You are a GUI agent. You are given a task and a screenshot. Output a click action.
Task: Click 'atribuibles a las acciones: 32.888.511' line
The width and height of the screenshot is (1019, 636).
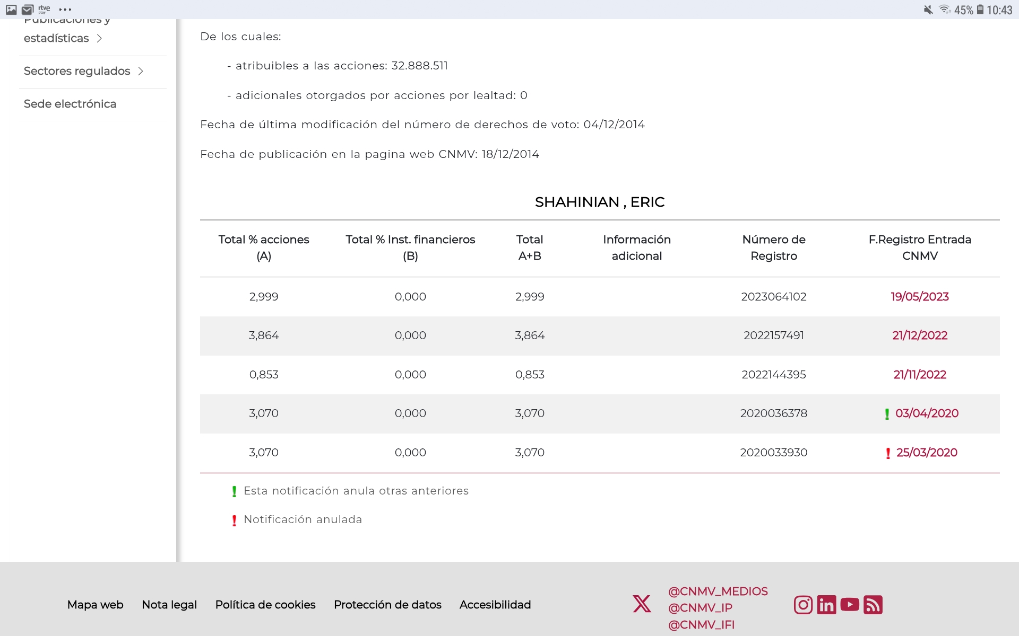pyautogui.click(x=338, y=66)
